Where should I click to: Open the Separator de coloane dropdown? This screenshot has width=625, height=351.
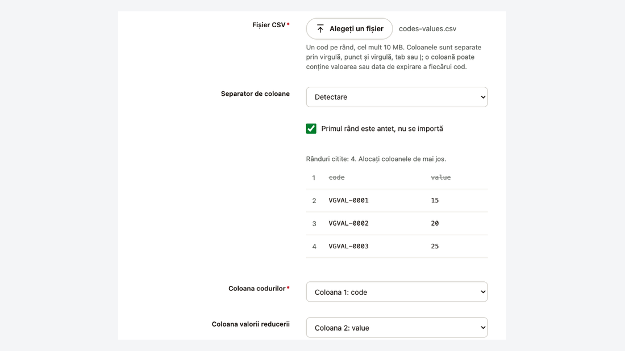(397, 97)
